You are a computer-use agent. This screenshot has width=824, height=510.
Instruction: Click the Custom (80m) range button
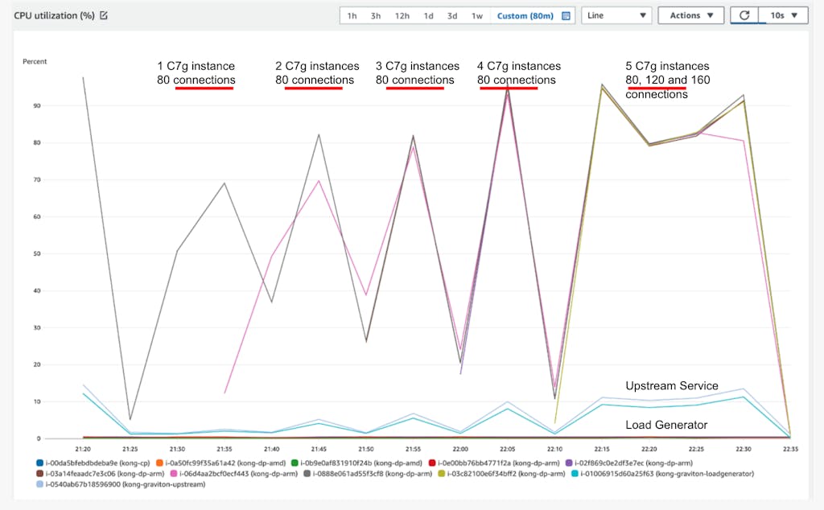point(525,15)
